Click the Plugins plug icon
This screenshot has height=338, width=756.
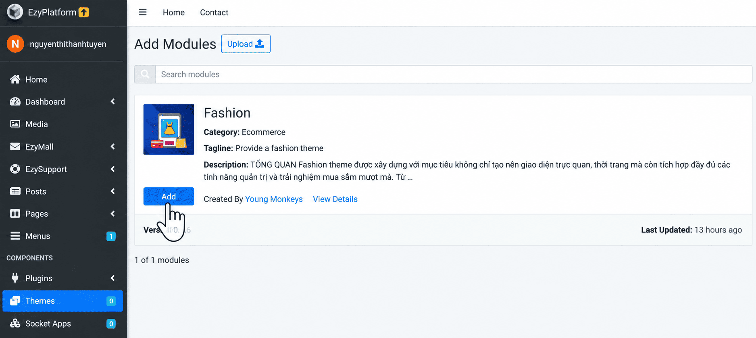[15, 278]
